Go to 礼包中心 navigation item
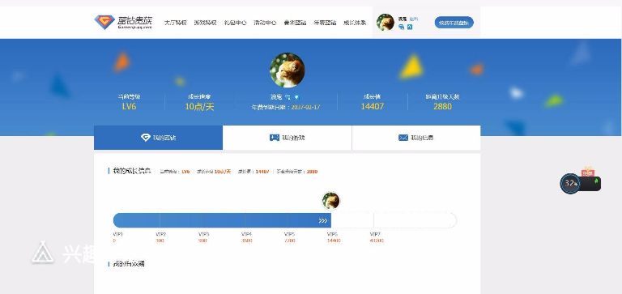 (x=235, y=23)
